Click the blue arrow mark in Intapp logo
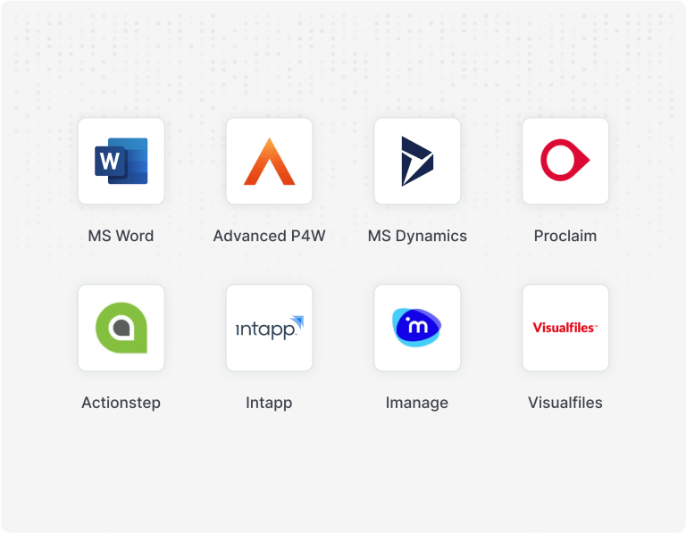 (x=297, y=321)
